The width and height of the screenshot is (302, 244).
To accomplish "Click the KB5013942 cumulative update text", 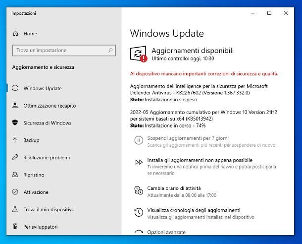I will click(x=203, y=116).
